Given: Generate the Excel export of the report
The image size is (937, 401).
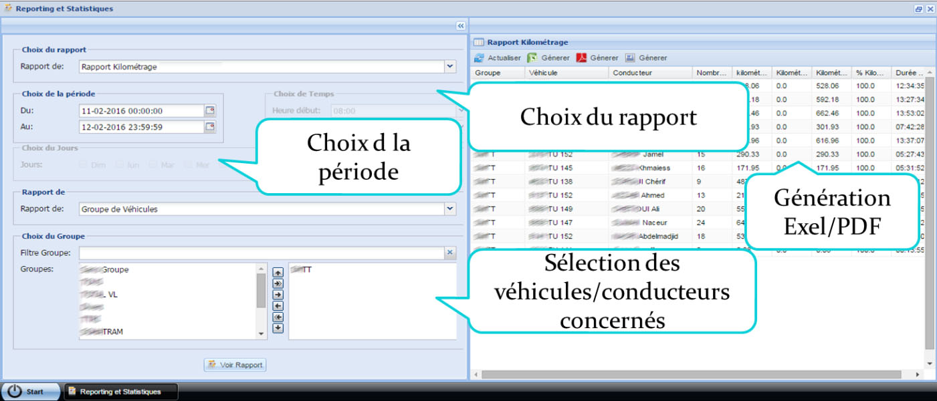Looking at the screenshot, I should pyautogui.click(x=532, y=58).
